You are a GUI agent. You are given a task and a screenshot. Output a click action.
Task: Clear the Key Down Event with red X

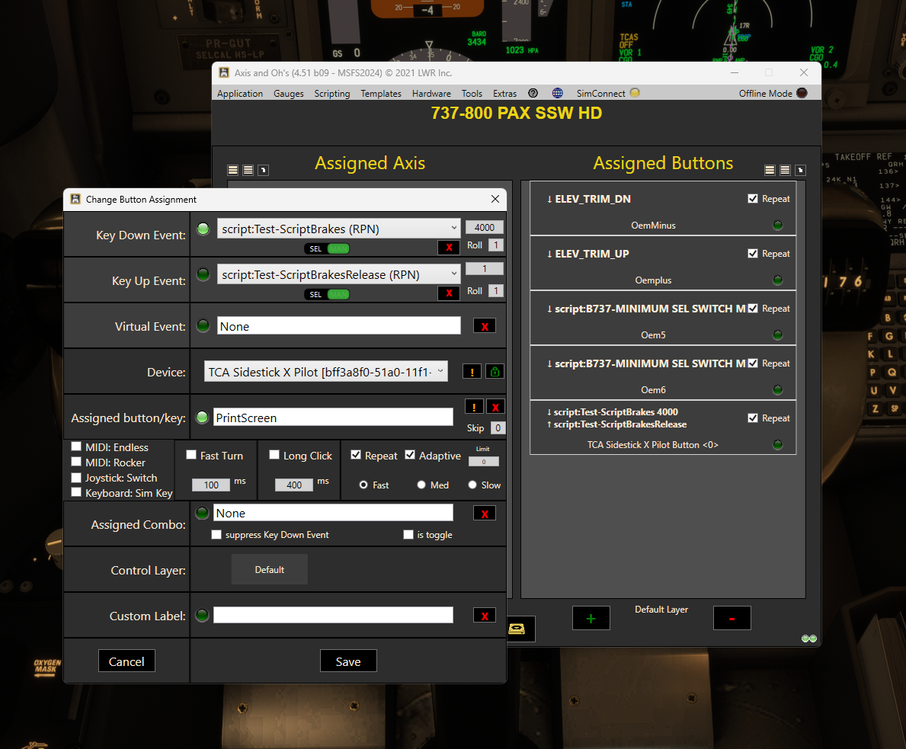tap(449, 248)
